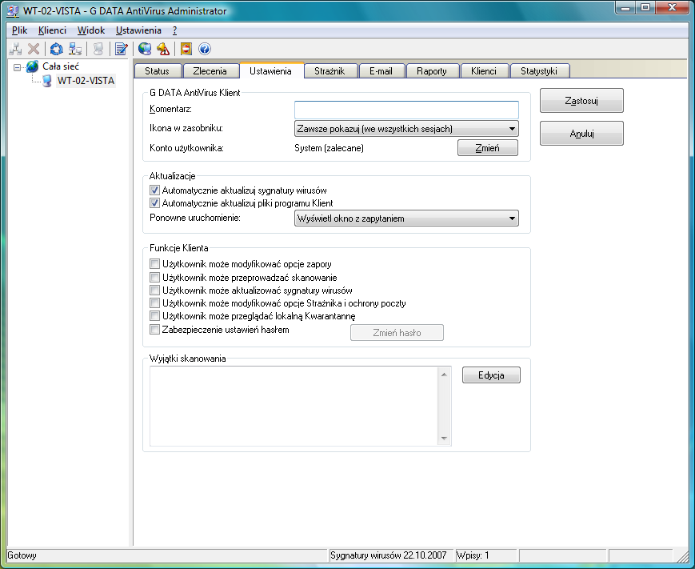Click the refresh arrows toolbar icon
The image size is (695, 569).
(56, 49)
